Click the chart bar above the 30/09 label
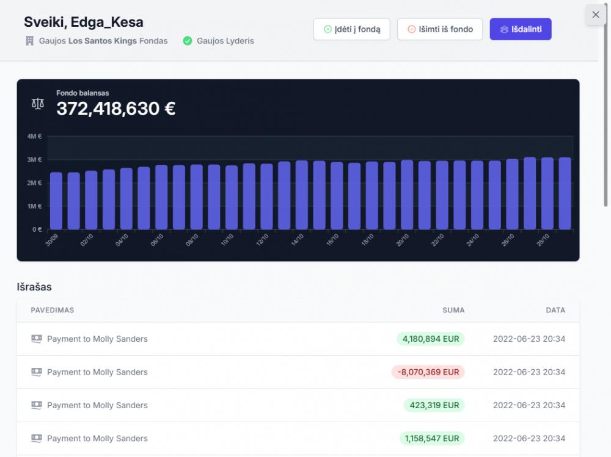 (x=56, y=201)
